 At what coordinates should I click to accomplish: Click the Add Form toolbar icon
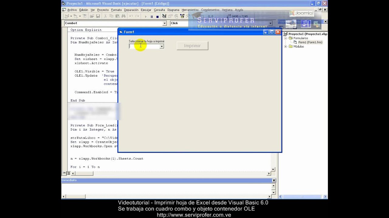click(x=75, y=16)
